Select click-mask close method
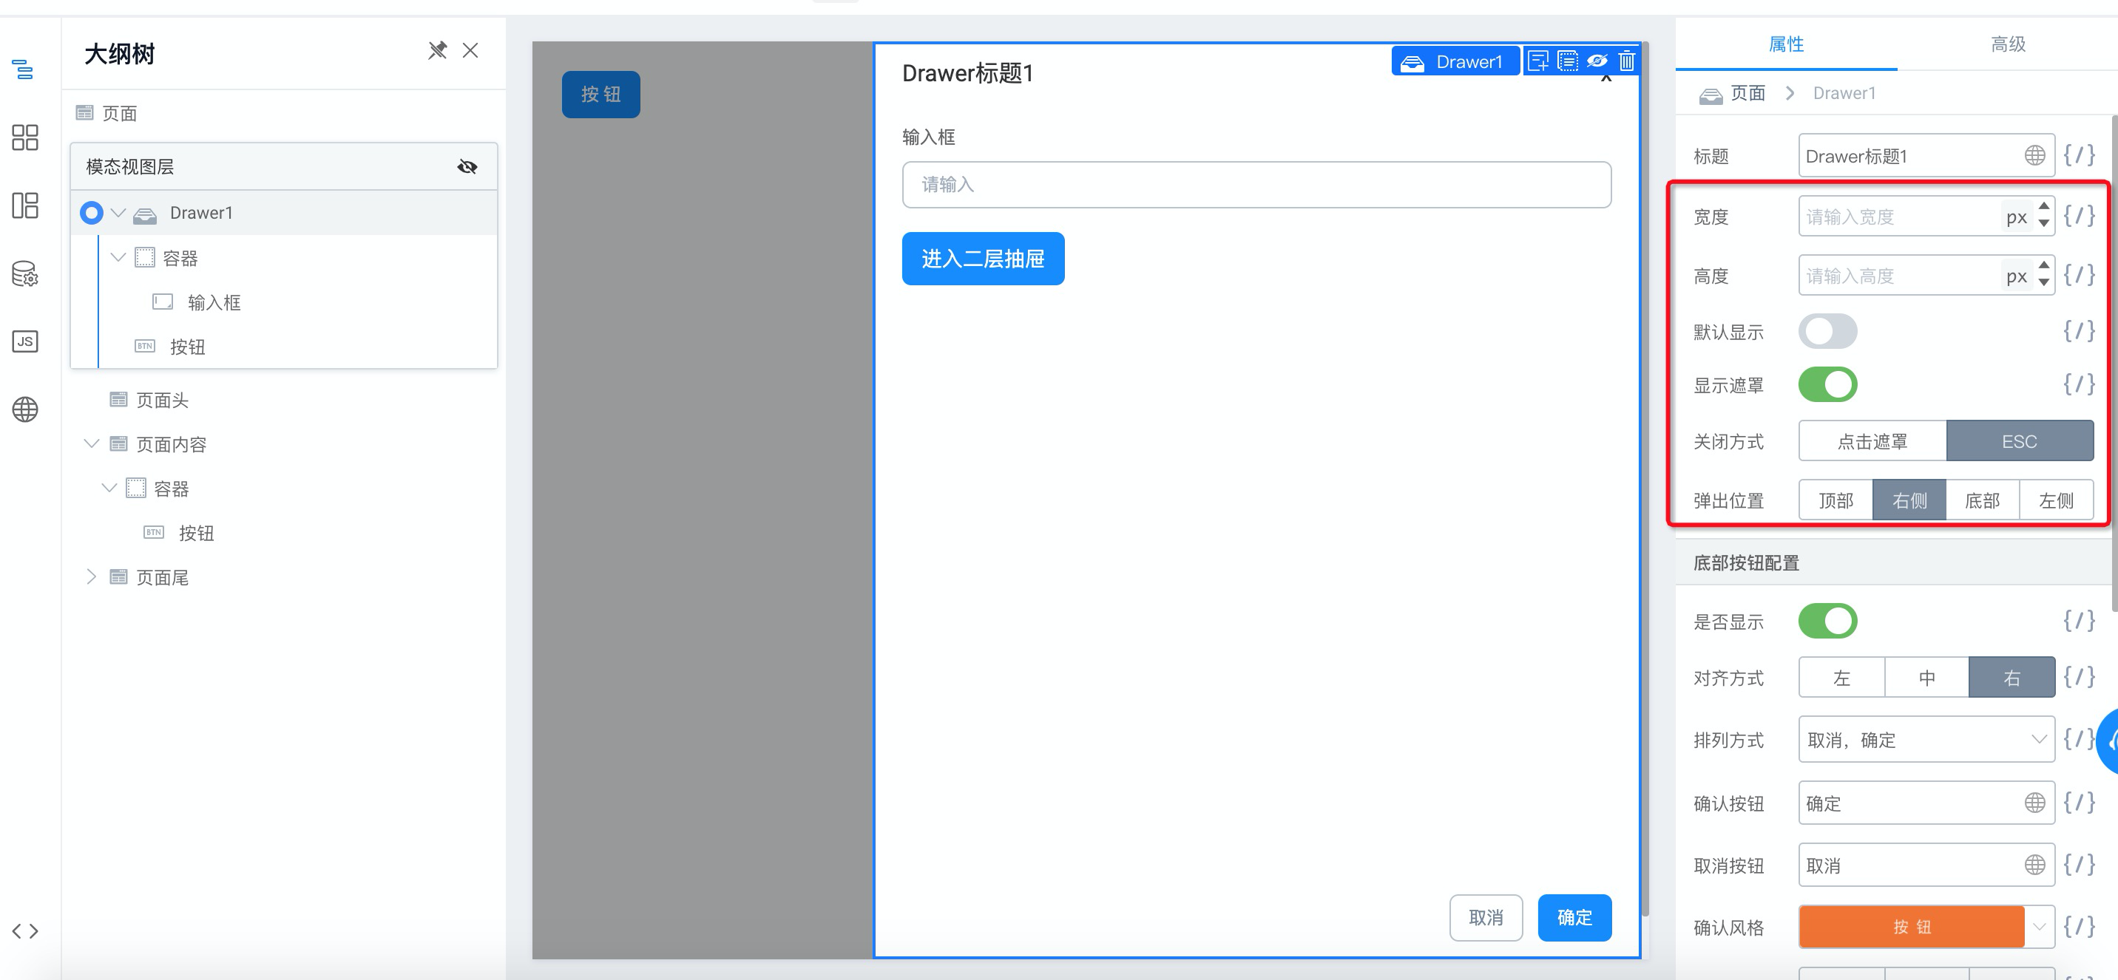 (1872, 441)
